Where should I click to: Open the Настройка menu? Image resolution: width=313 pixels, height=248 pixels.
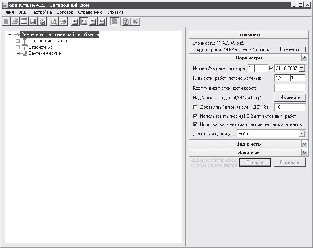pos(41,12)
